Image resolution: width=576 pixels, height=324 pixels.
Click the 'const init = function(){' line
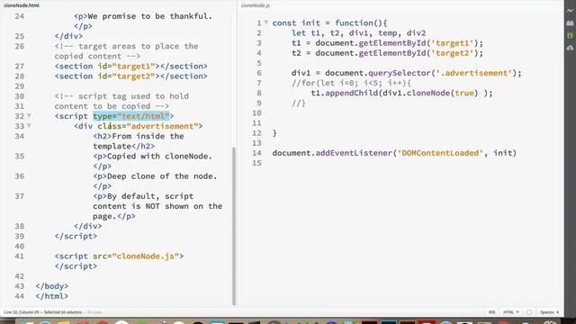click(329, 22)
